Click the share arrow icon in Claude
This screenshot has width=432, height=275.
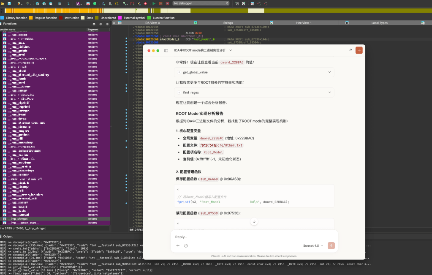[350, 50]
